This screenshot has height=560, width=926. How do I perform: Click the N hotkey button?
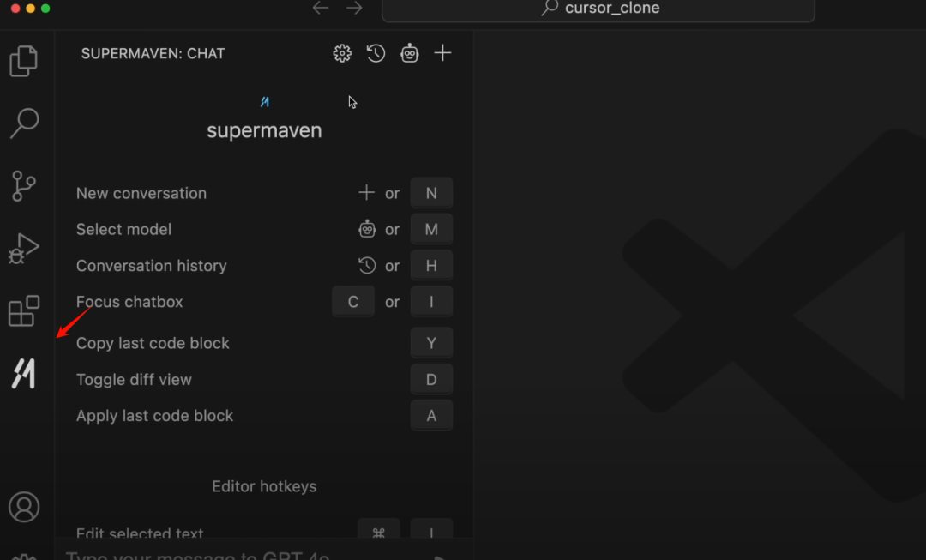431,193
